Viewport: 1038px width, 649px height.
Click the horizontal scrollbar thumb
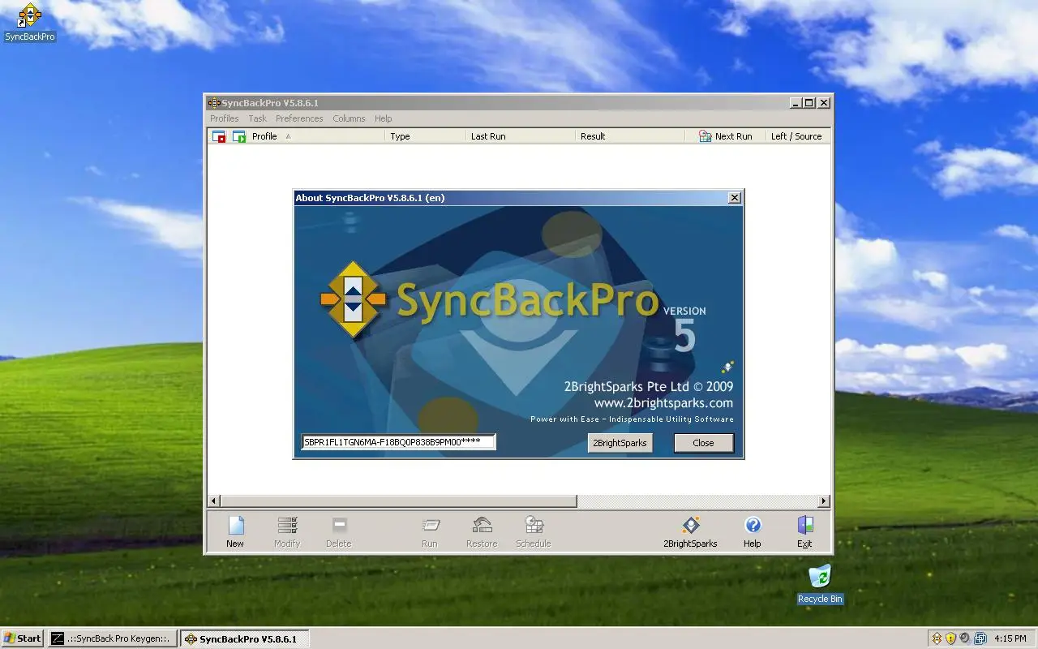pyautogui.click(x=398, y=501)
